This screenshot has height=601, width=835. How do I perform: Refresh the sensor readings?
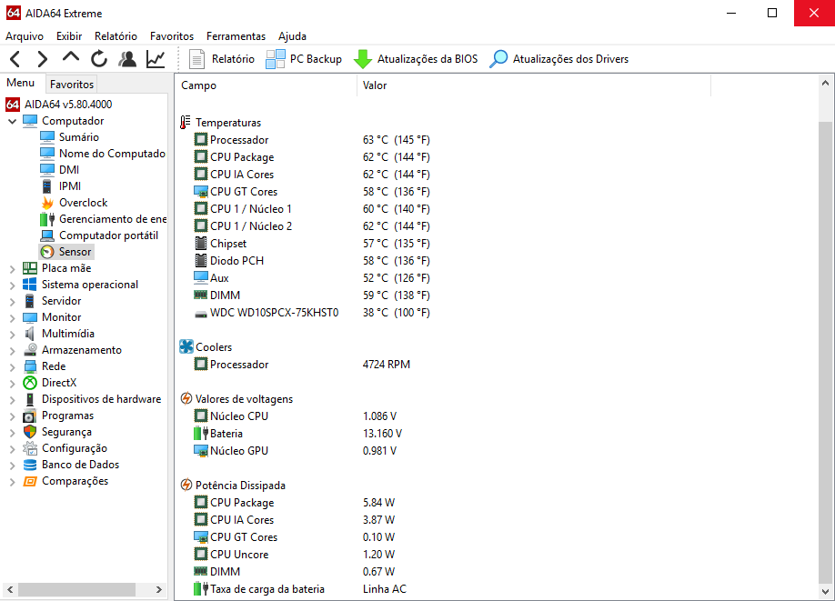[x=99, y=59]
